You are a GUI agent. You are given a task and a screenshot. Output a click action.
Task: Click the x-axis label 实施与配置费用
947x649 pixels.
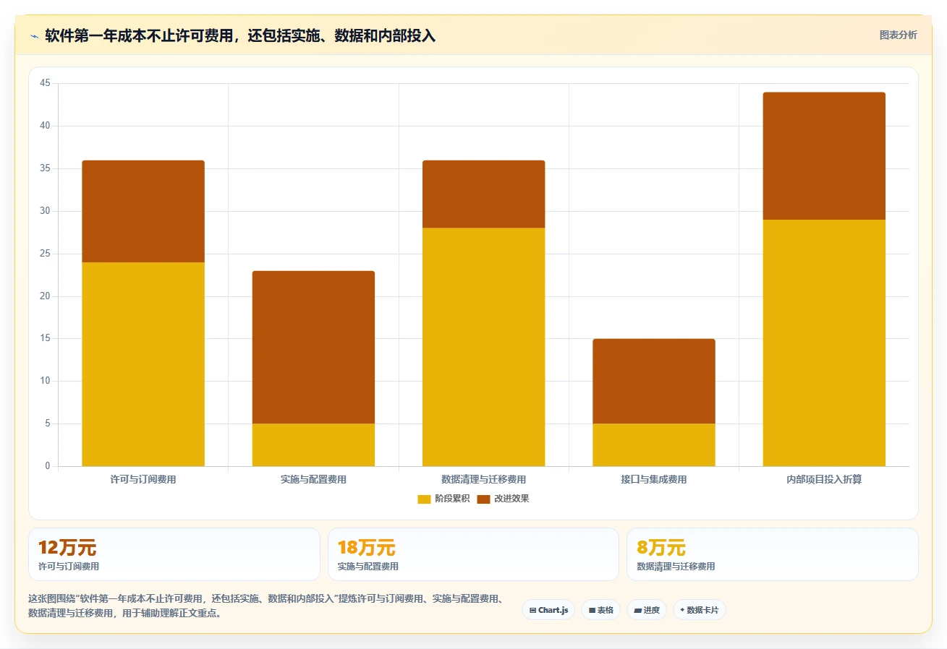[x=313, y=479]
